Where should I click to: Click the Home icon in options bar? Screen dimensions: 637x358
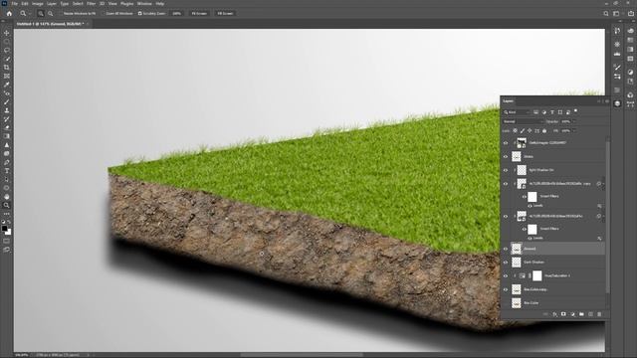[x=9, y=13]
